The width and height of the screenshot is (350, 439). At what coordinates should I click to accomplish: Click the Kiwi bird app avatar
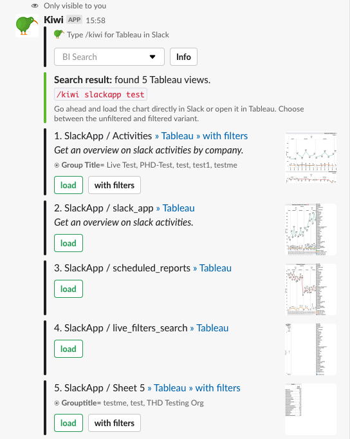[27, 26]
